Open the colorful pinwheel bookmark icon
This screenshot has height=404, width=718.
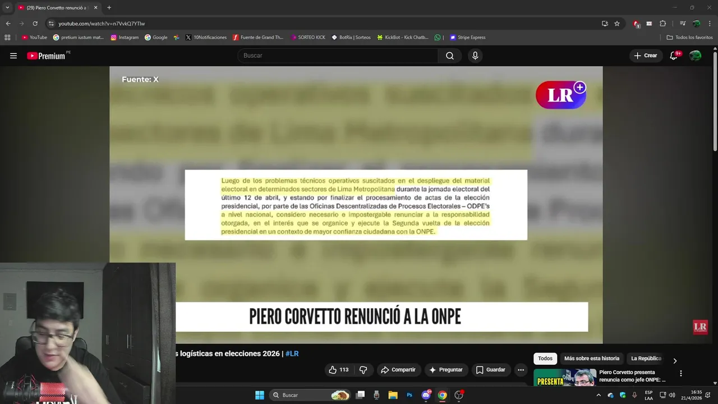pyautogui.click(x=176, y=38)
